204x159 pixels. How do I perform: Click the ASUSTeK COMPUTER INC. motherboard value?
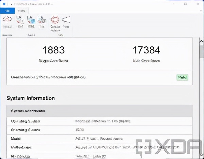(x=128, y=147)
